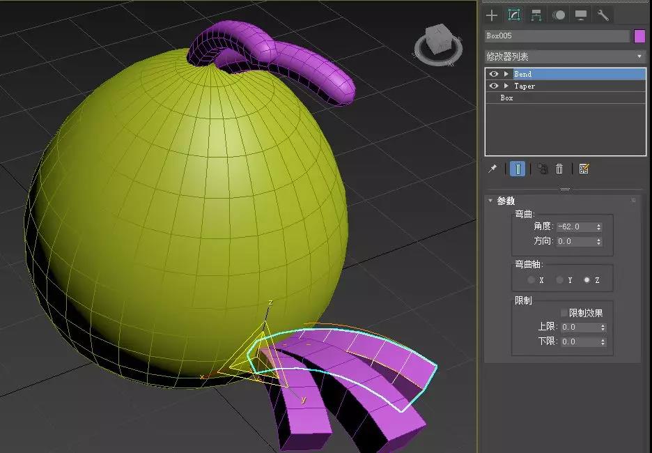Screen dimensions: 652x453
Task: Expand the Bend modifier arrow
Action: (505, 73)
